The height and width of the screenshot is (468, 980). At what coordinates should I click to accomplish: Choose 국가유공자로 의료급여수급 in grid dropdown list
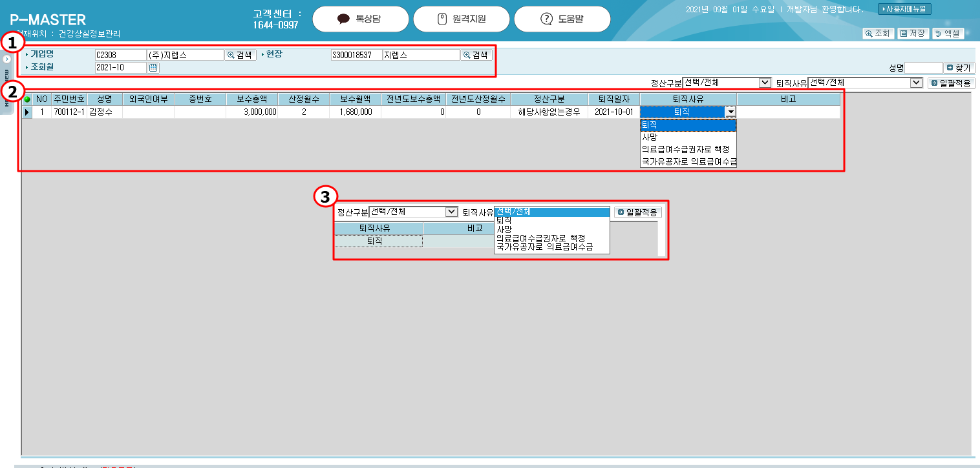(x=688, y=161)
